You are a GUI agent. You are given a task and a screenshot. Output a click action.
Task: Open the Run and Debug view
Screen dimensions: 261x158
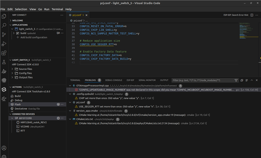(4, 44)
